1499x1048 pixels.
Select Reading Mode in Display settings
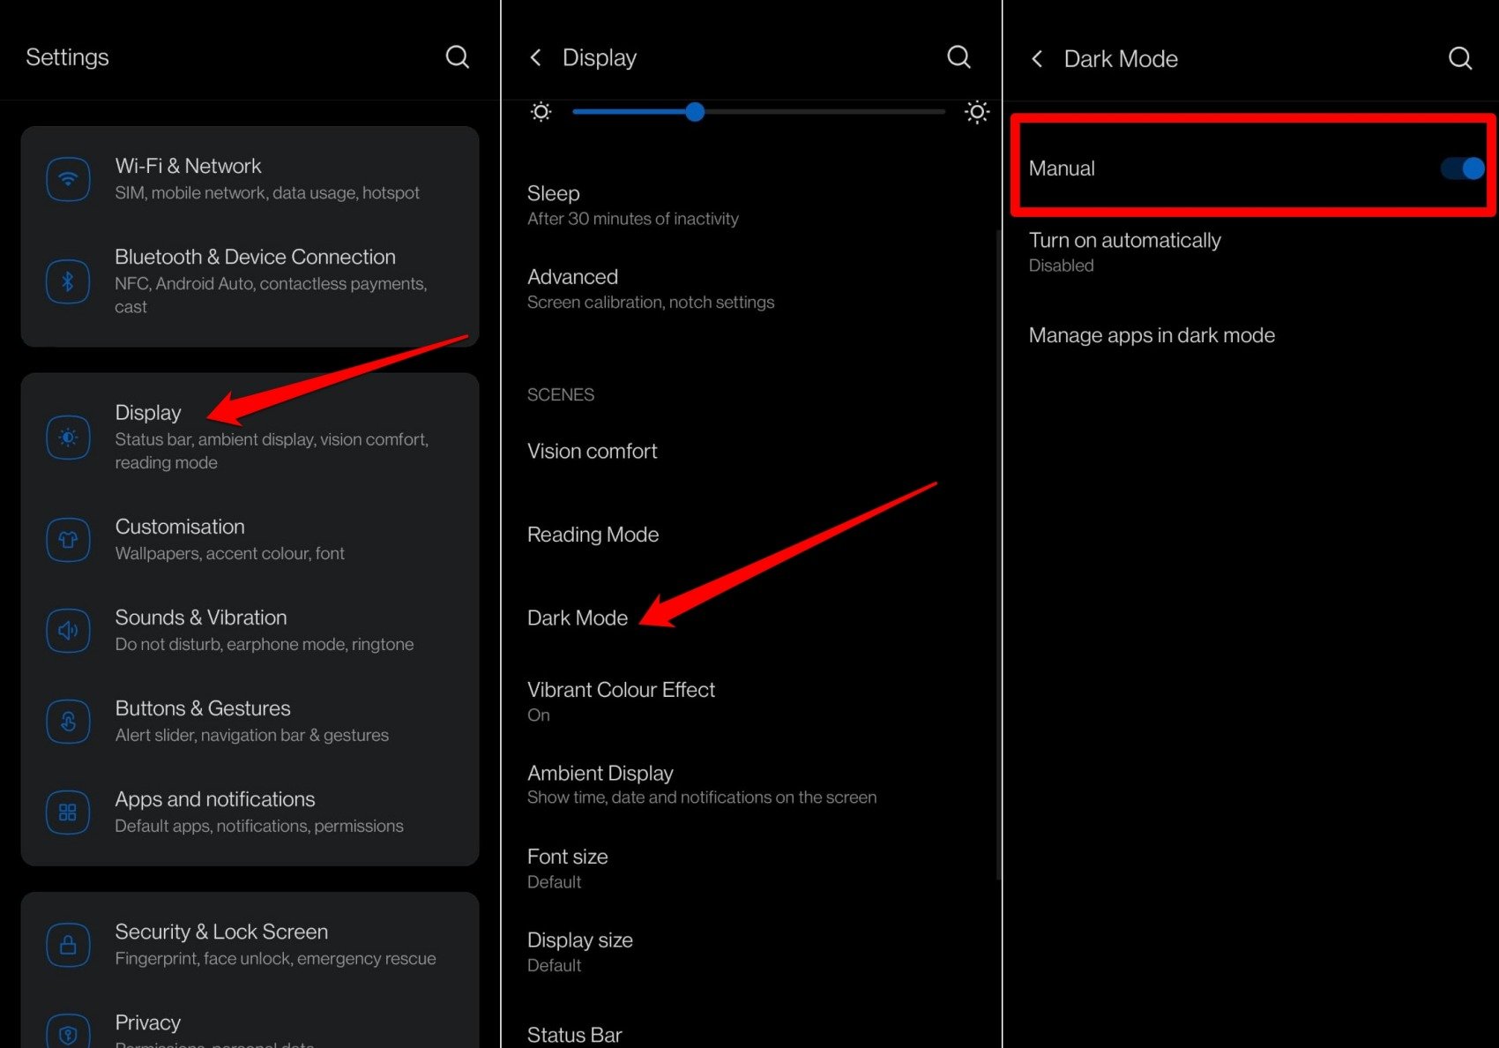pos(593,534)
